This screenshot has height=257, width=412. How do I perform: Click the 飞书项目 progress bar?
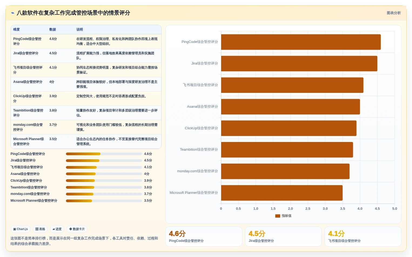(x=104, y=167)
